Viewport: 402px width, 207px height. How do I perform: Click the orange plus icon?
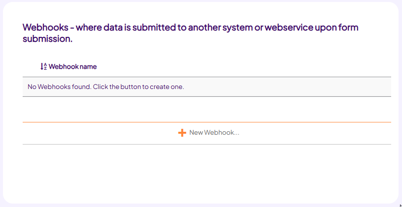pyautogui.click(x=182, y=133)
